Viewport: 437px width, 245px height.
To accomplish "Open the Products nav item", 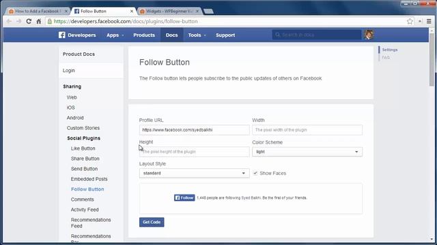I will [144, 35].
